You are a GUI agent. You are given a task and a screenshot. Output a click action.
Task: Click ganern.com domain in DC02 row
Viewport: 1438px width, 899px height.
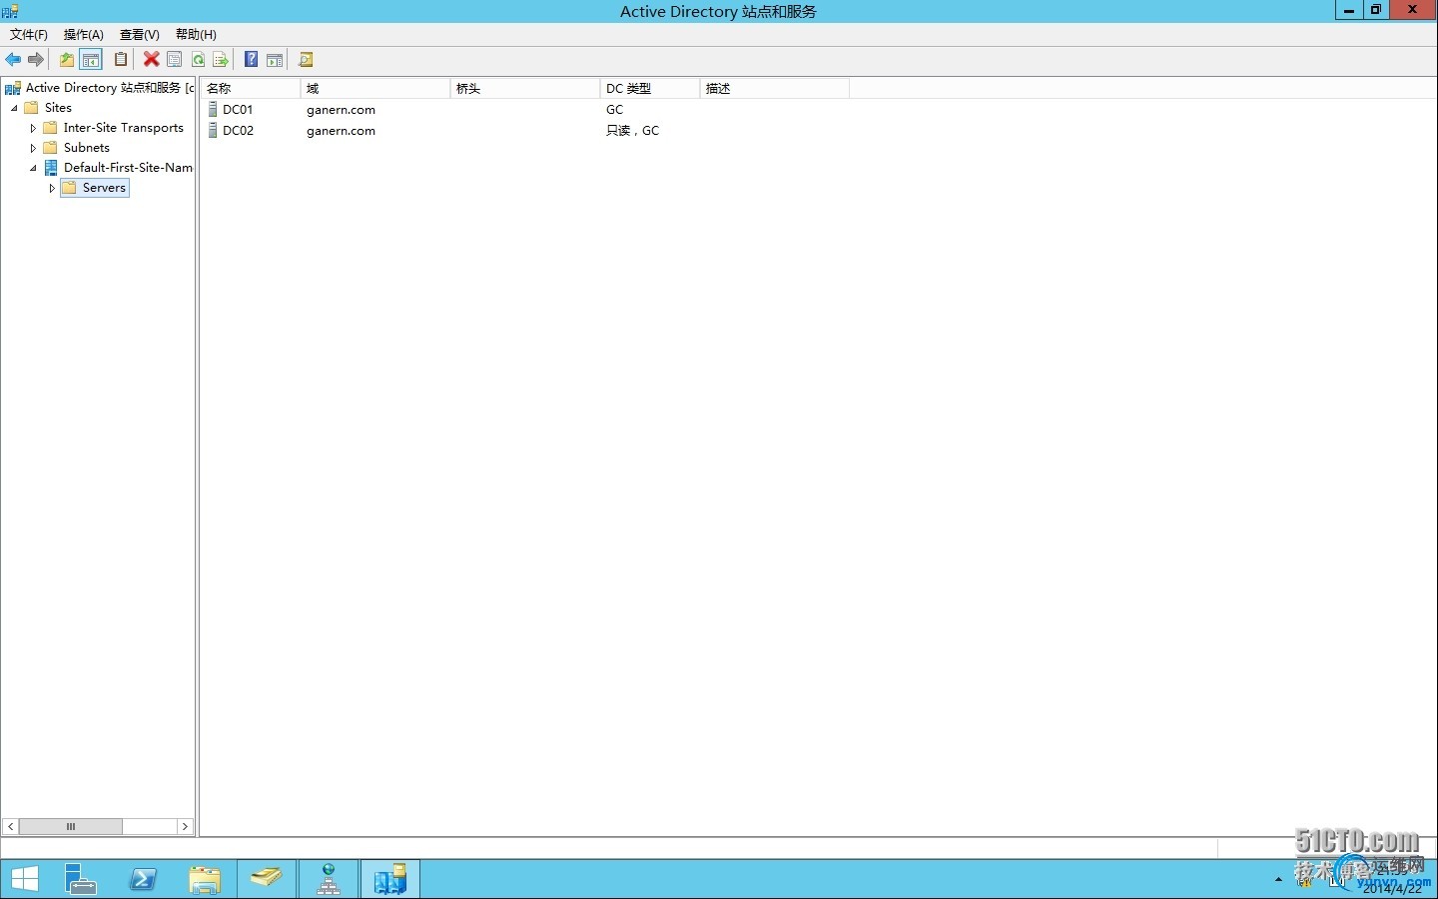click(x=341, y=131)
